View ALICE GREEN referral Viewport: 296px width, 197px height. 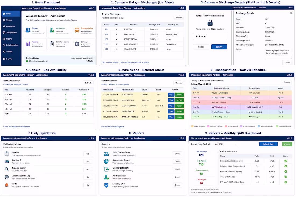point(171,95)
